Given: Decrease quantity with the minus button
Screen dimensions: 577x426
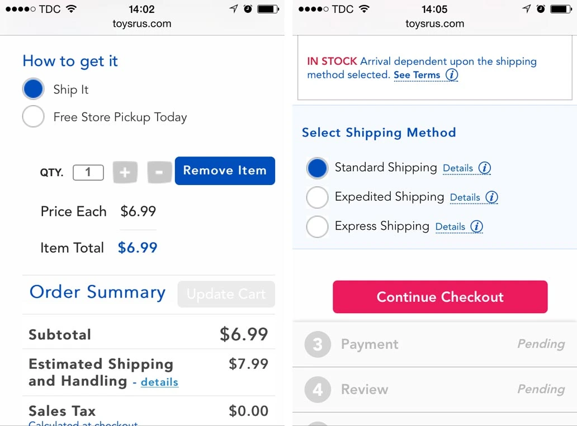Looking at the screenshot, I should tap(159, 172).
